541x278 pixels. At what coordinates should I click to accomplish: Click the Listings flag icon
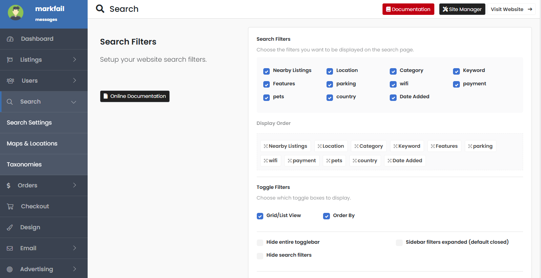pos(10,60)
